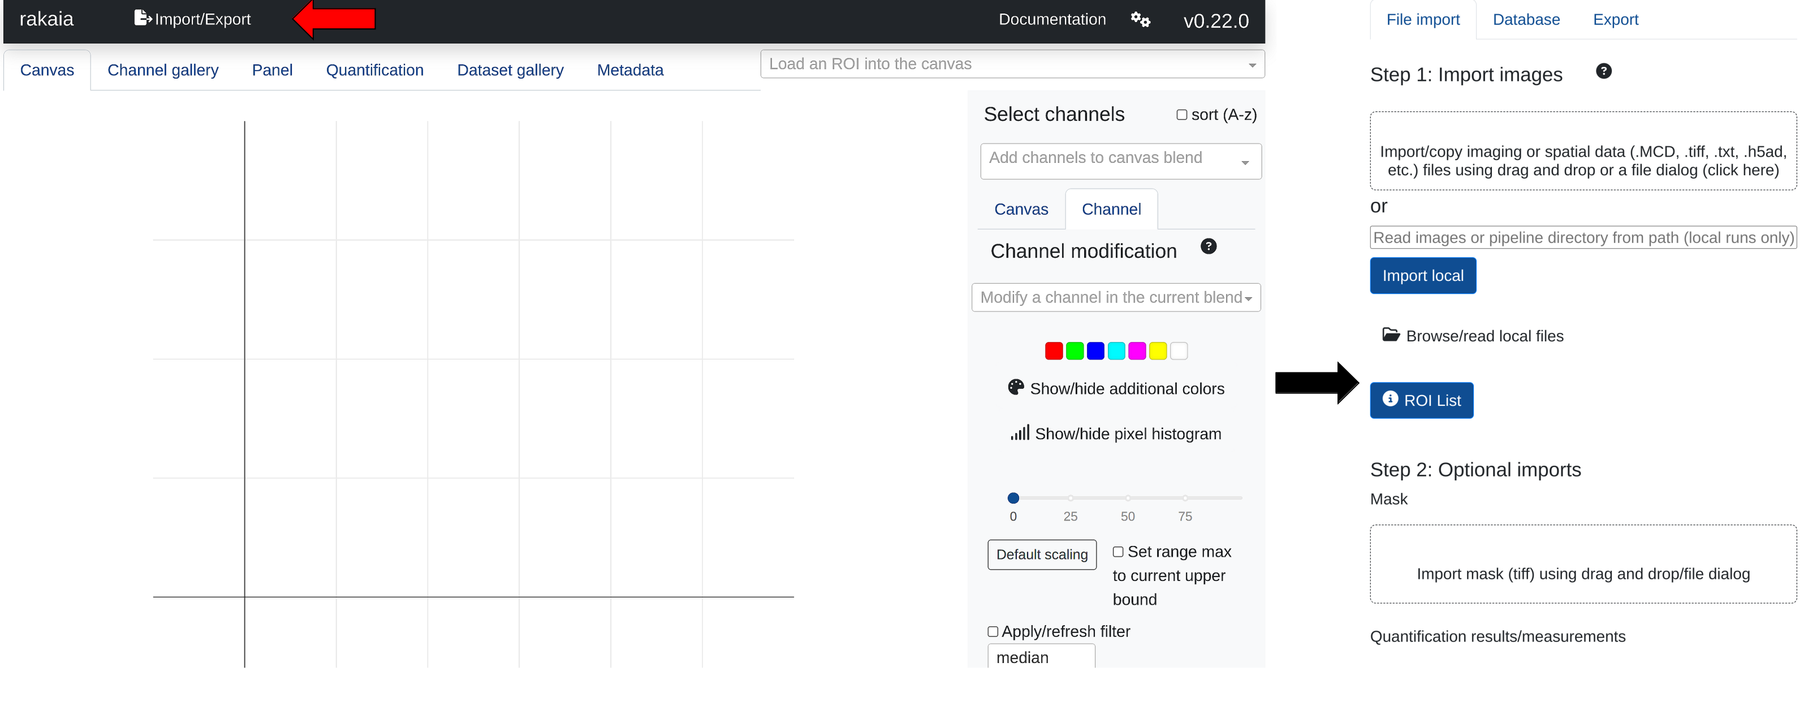Open the Database tab
The height and width of the screenshot is (711, 1808).
click(1526, 20)
